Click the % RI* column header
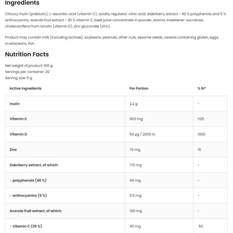Image resolution: width=233 pixels, height=233 pixels. coord(202,89)
